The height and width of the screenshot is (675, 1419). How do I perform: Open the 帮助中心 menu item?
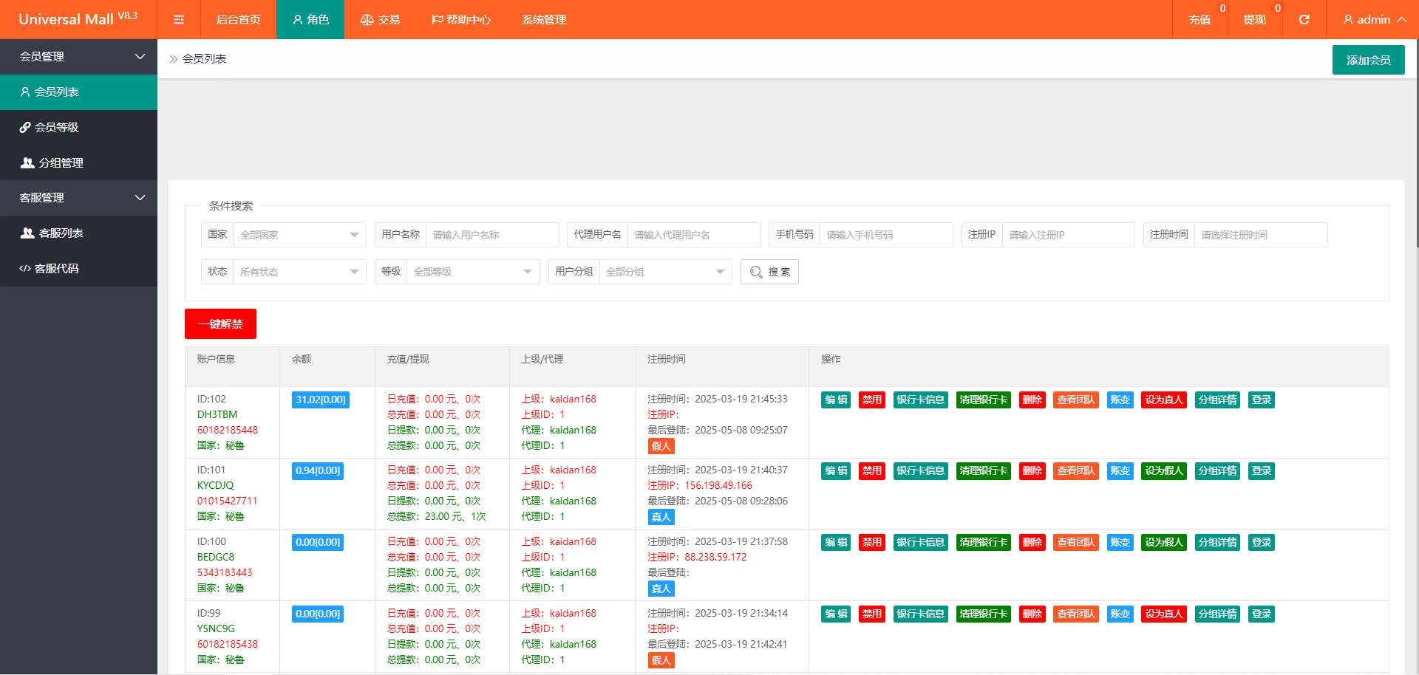point(461,19)
